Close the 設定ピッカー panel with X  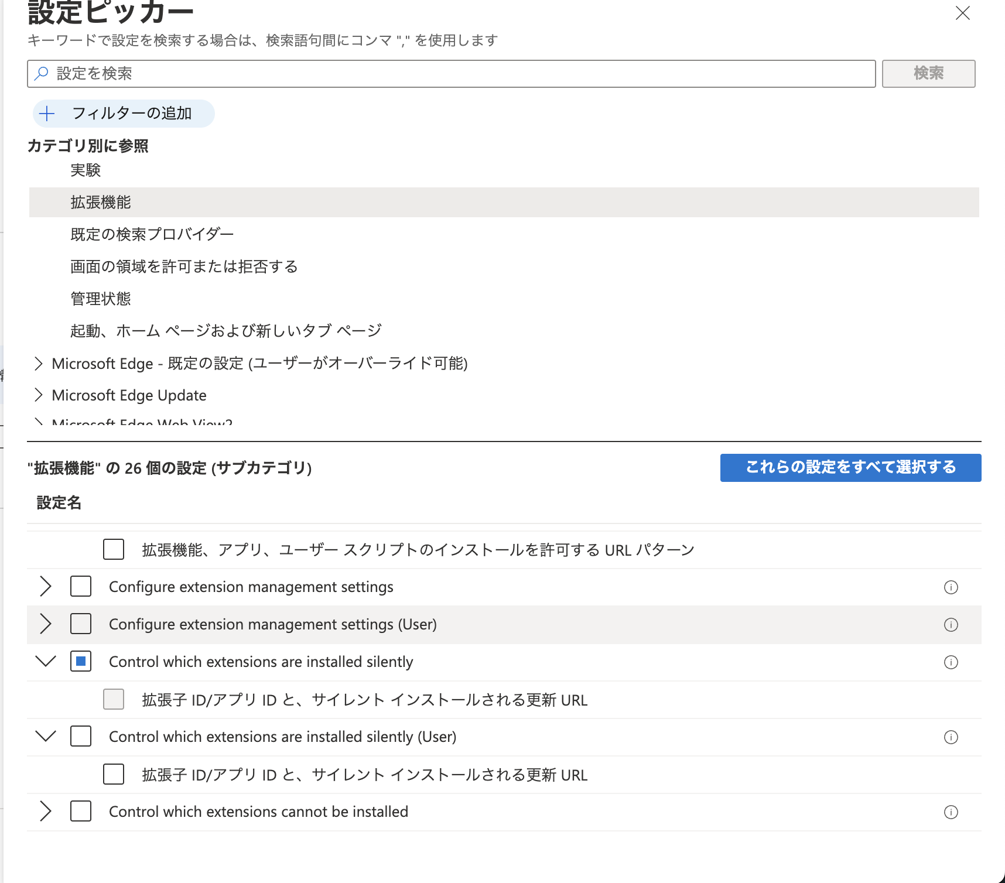pyautogui.click(x=963, y=13)
